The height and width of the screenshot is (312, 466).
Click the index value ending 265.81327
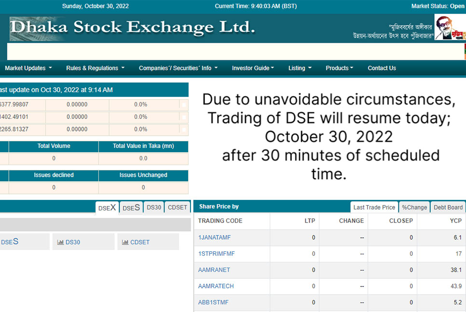pos(14,130)
